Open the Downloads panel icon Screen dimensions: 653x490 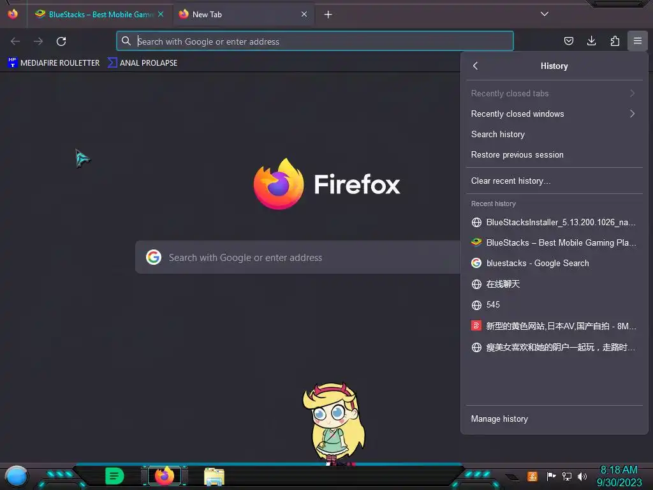tap(591, 41)
